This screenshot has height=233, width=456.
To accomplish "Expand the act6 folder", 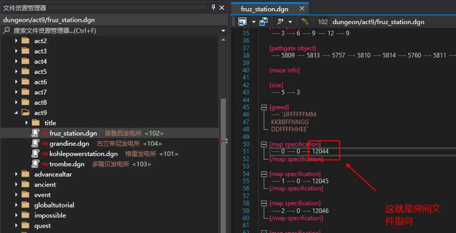I will point(16,82).
